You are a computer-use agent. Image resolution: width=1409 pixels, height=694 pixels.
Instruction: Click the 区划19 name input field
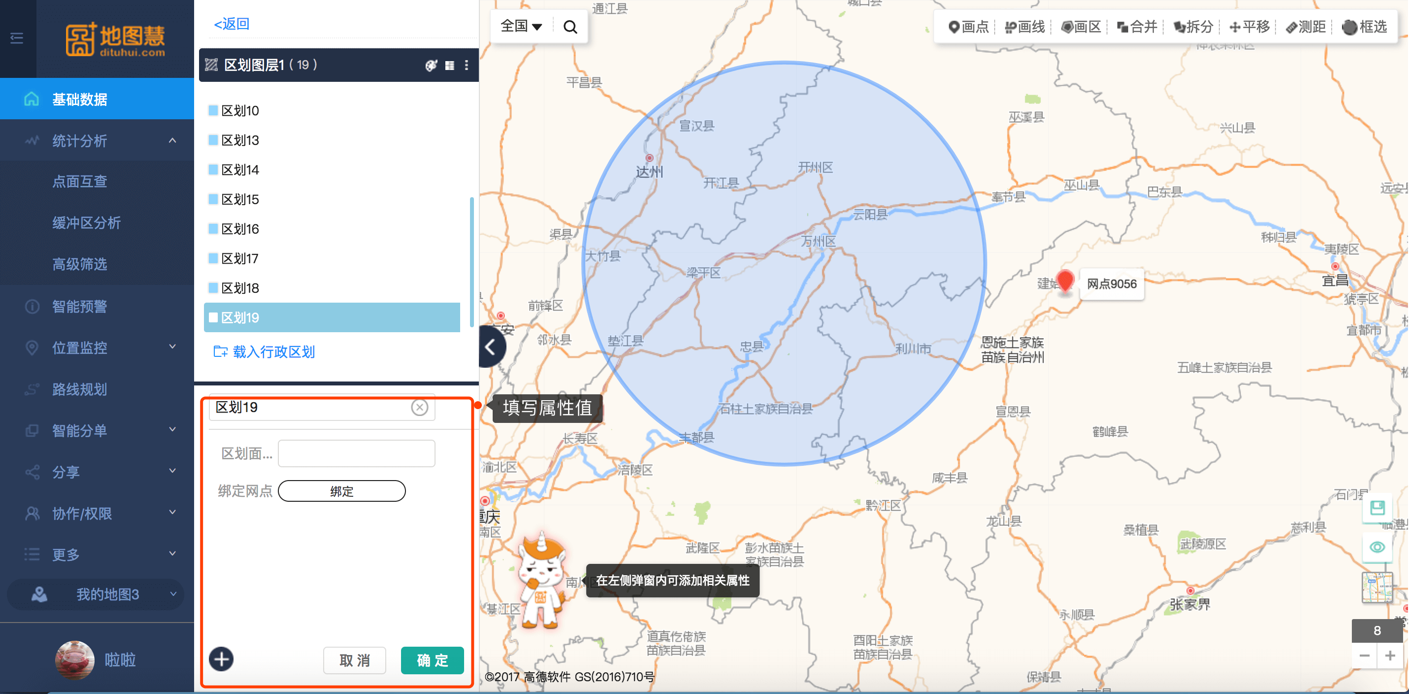[322, 407]
